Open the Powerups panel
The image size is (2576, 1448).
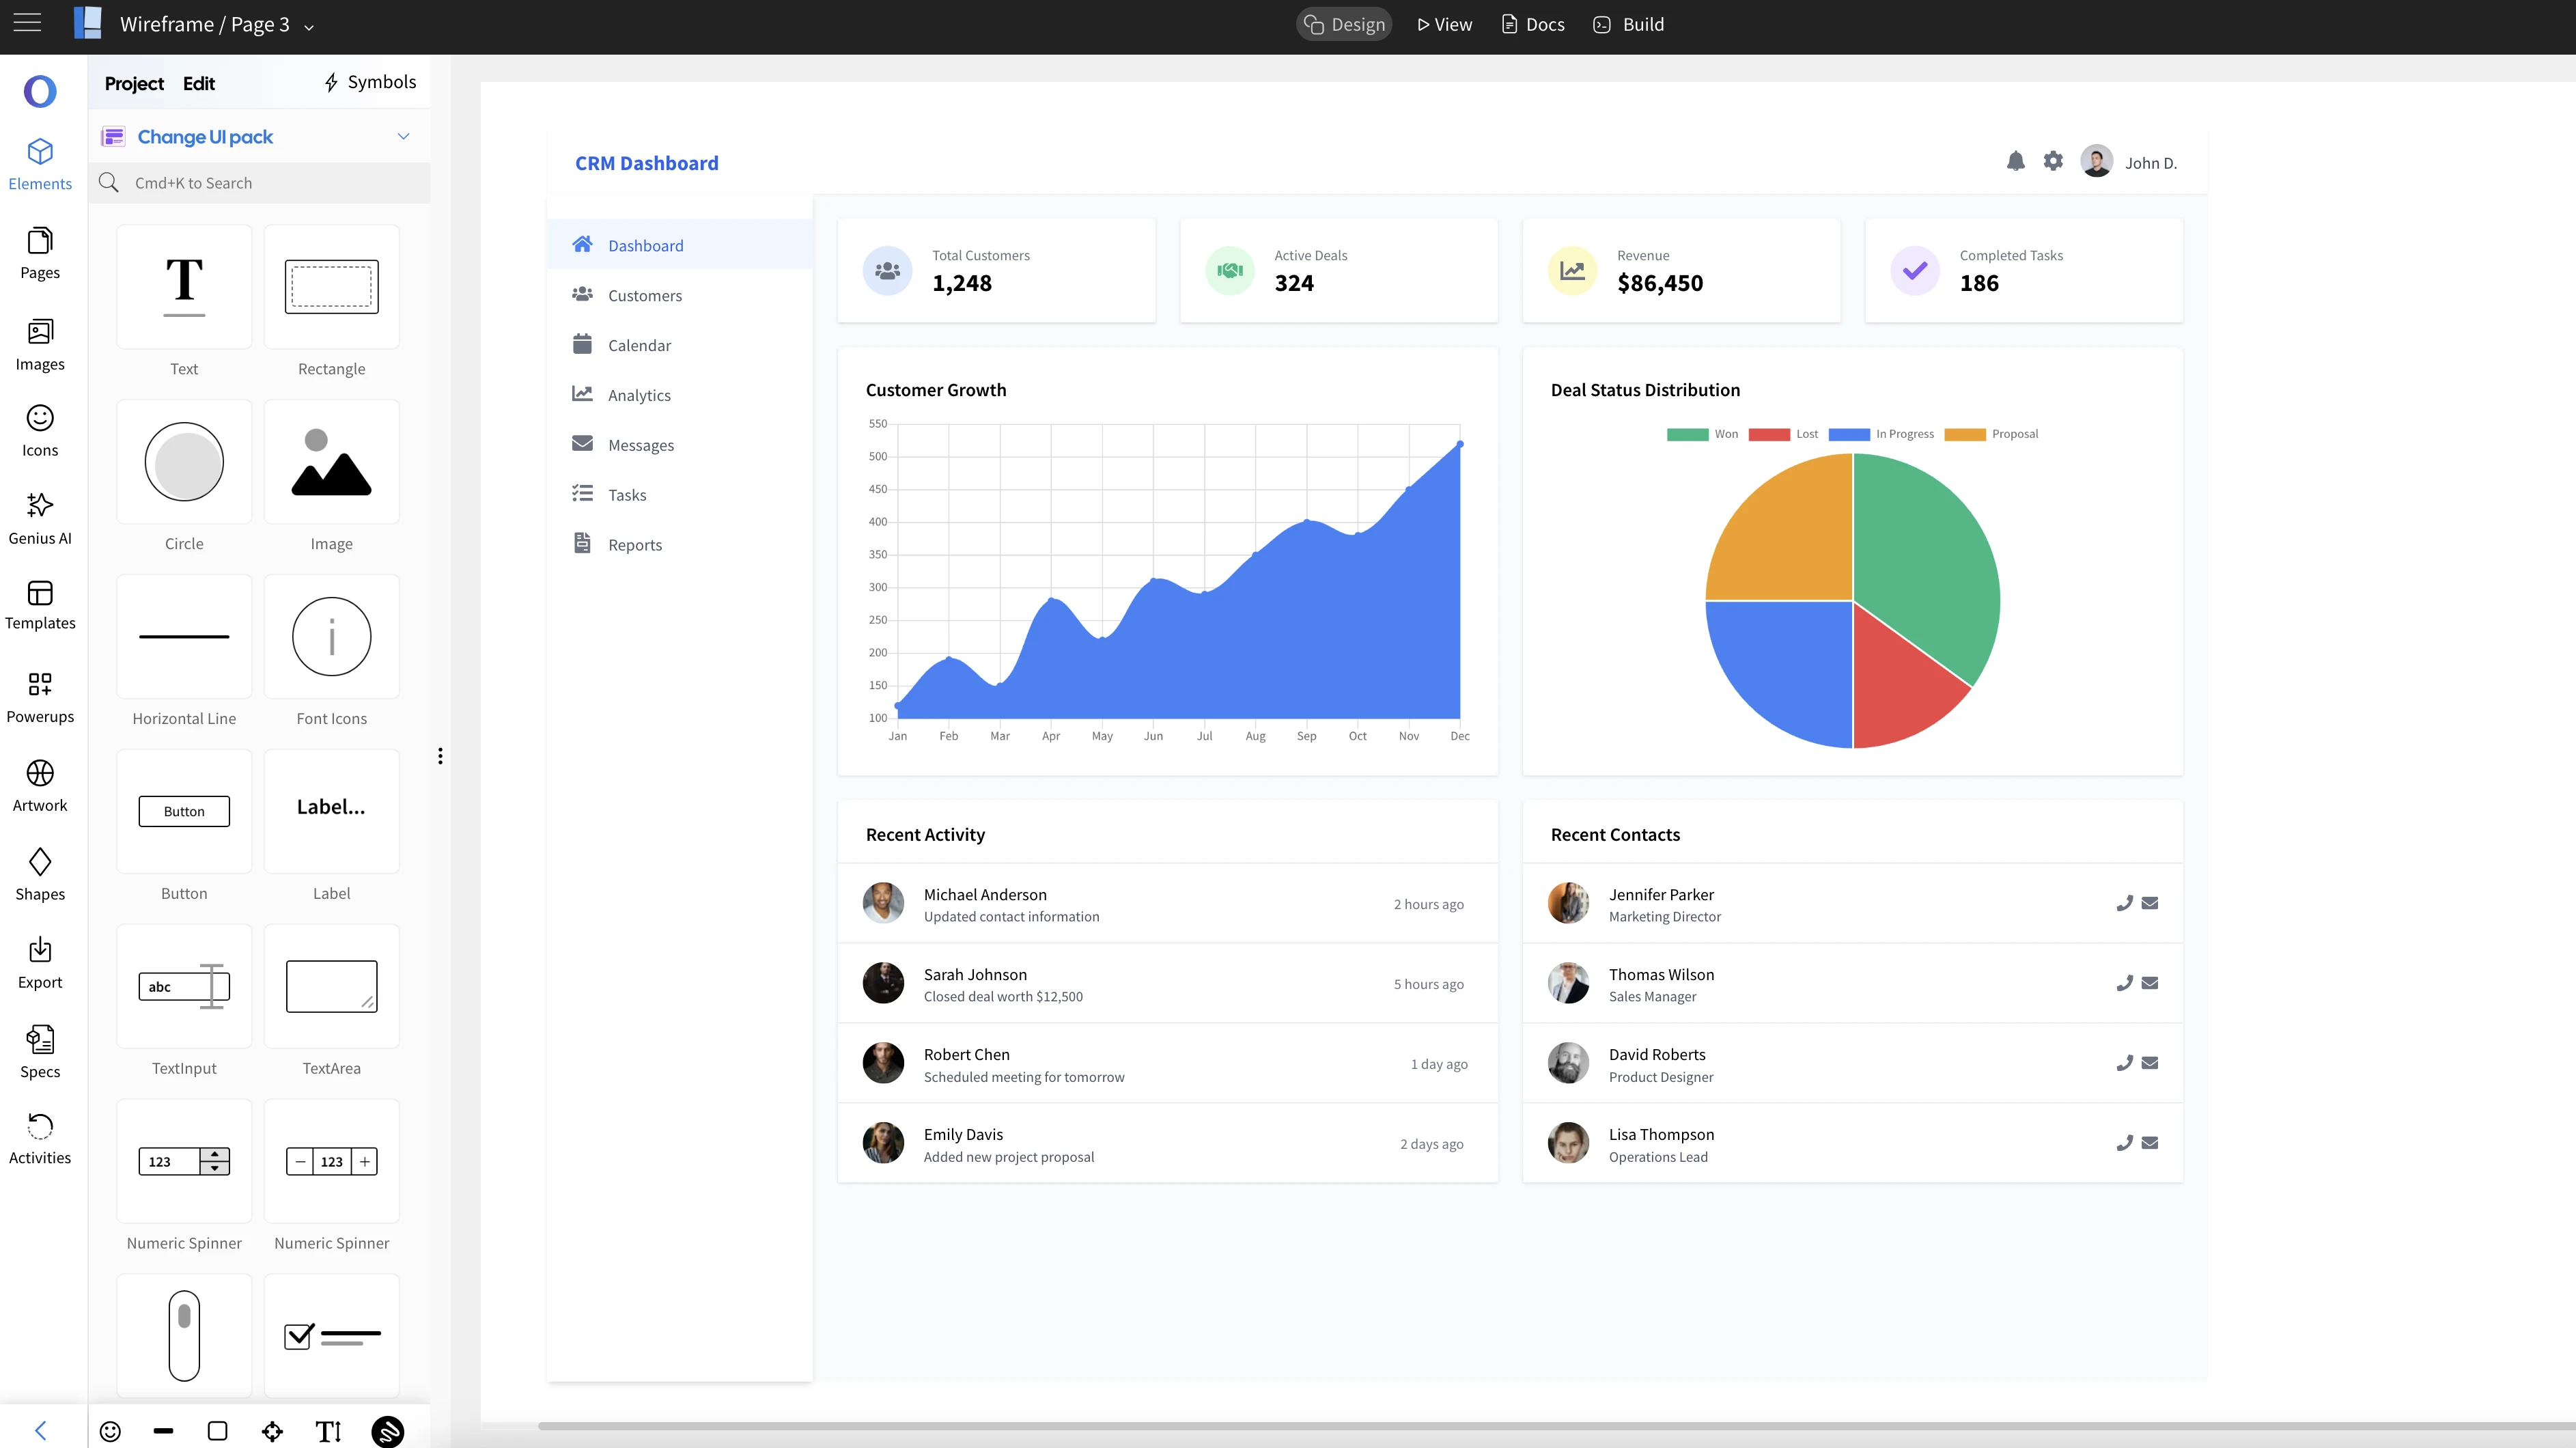coord(40,696)
